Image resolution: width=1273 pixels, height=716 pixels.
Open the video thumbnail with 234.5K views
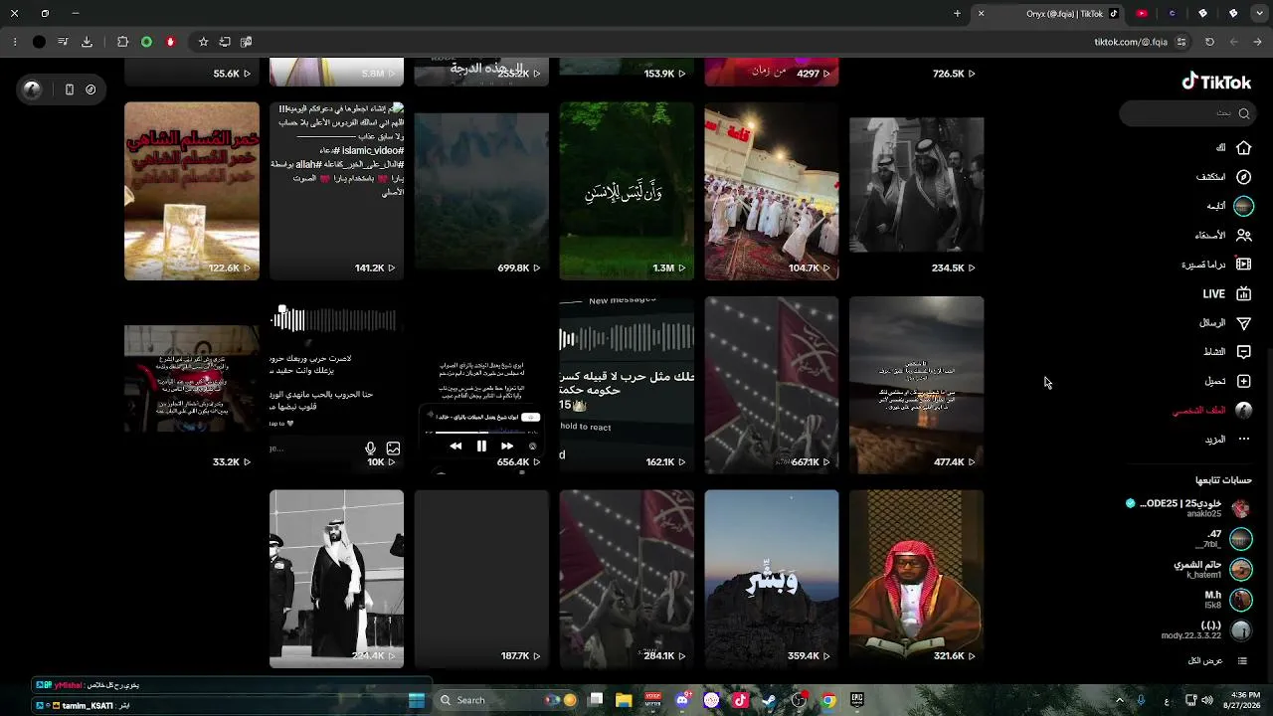tap(917, 191)
